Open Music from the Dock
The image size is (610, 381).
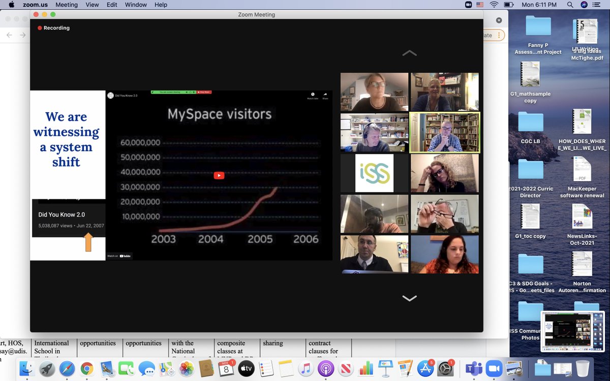click(306, 368)
